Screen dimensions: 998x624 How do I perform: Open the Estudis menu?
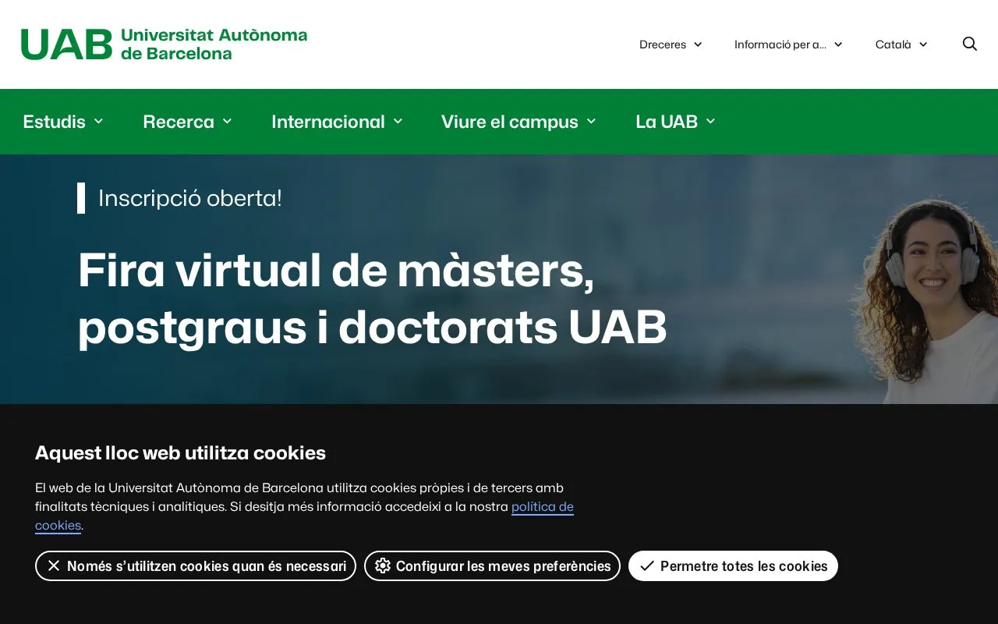63,122
